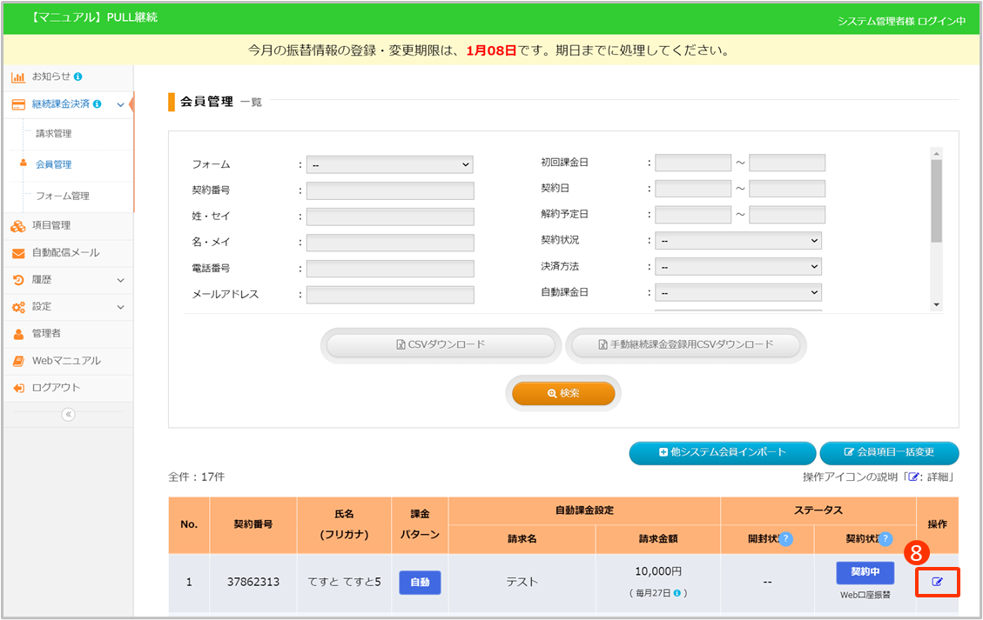Click the orange 検索 button
Image resolution: width=983 pixels, height=620 pixels.
click(563, 393)
